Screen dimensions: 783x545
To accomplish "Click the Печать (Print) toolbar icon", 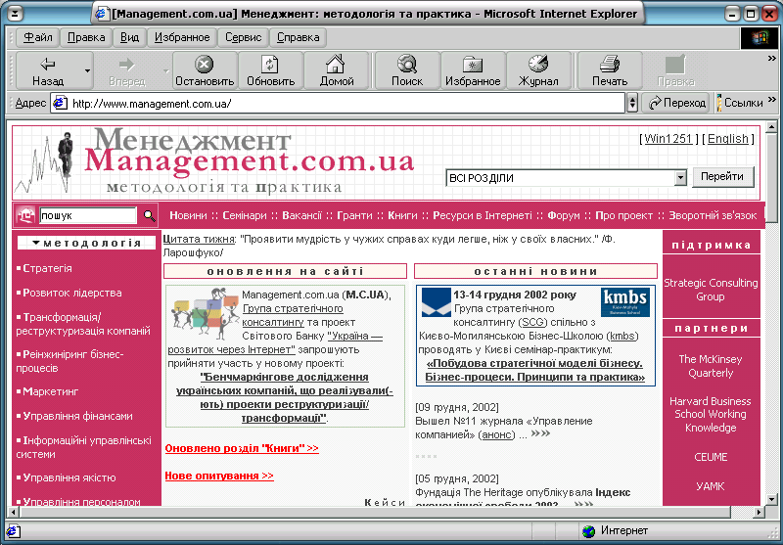I will (610, 65).
